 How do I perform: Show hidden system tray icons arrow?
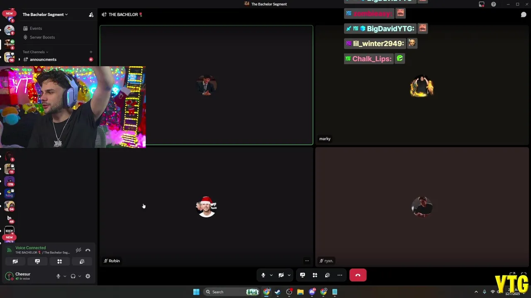[476, 292]
